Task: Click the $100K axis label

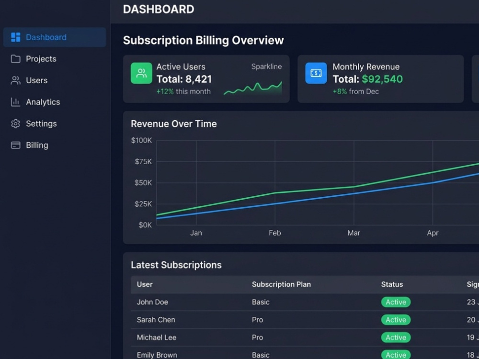Action: click(x=141, y=140)
